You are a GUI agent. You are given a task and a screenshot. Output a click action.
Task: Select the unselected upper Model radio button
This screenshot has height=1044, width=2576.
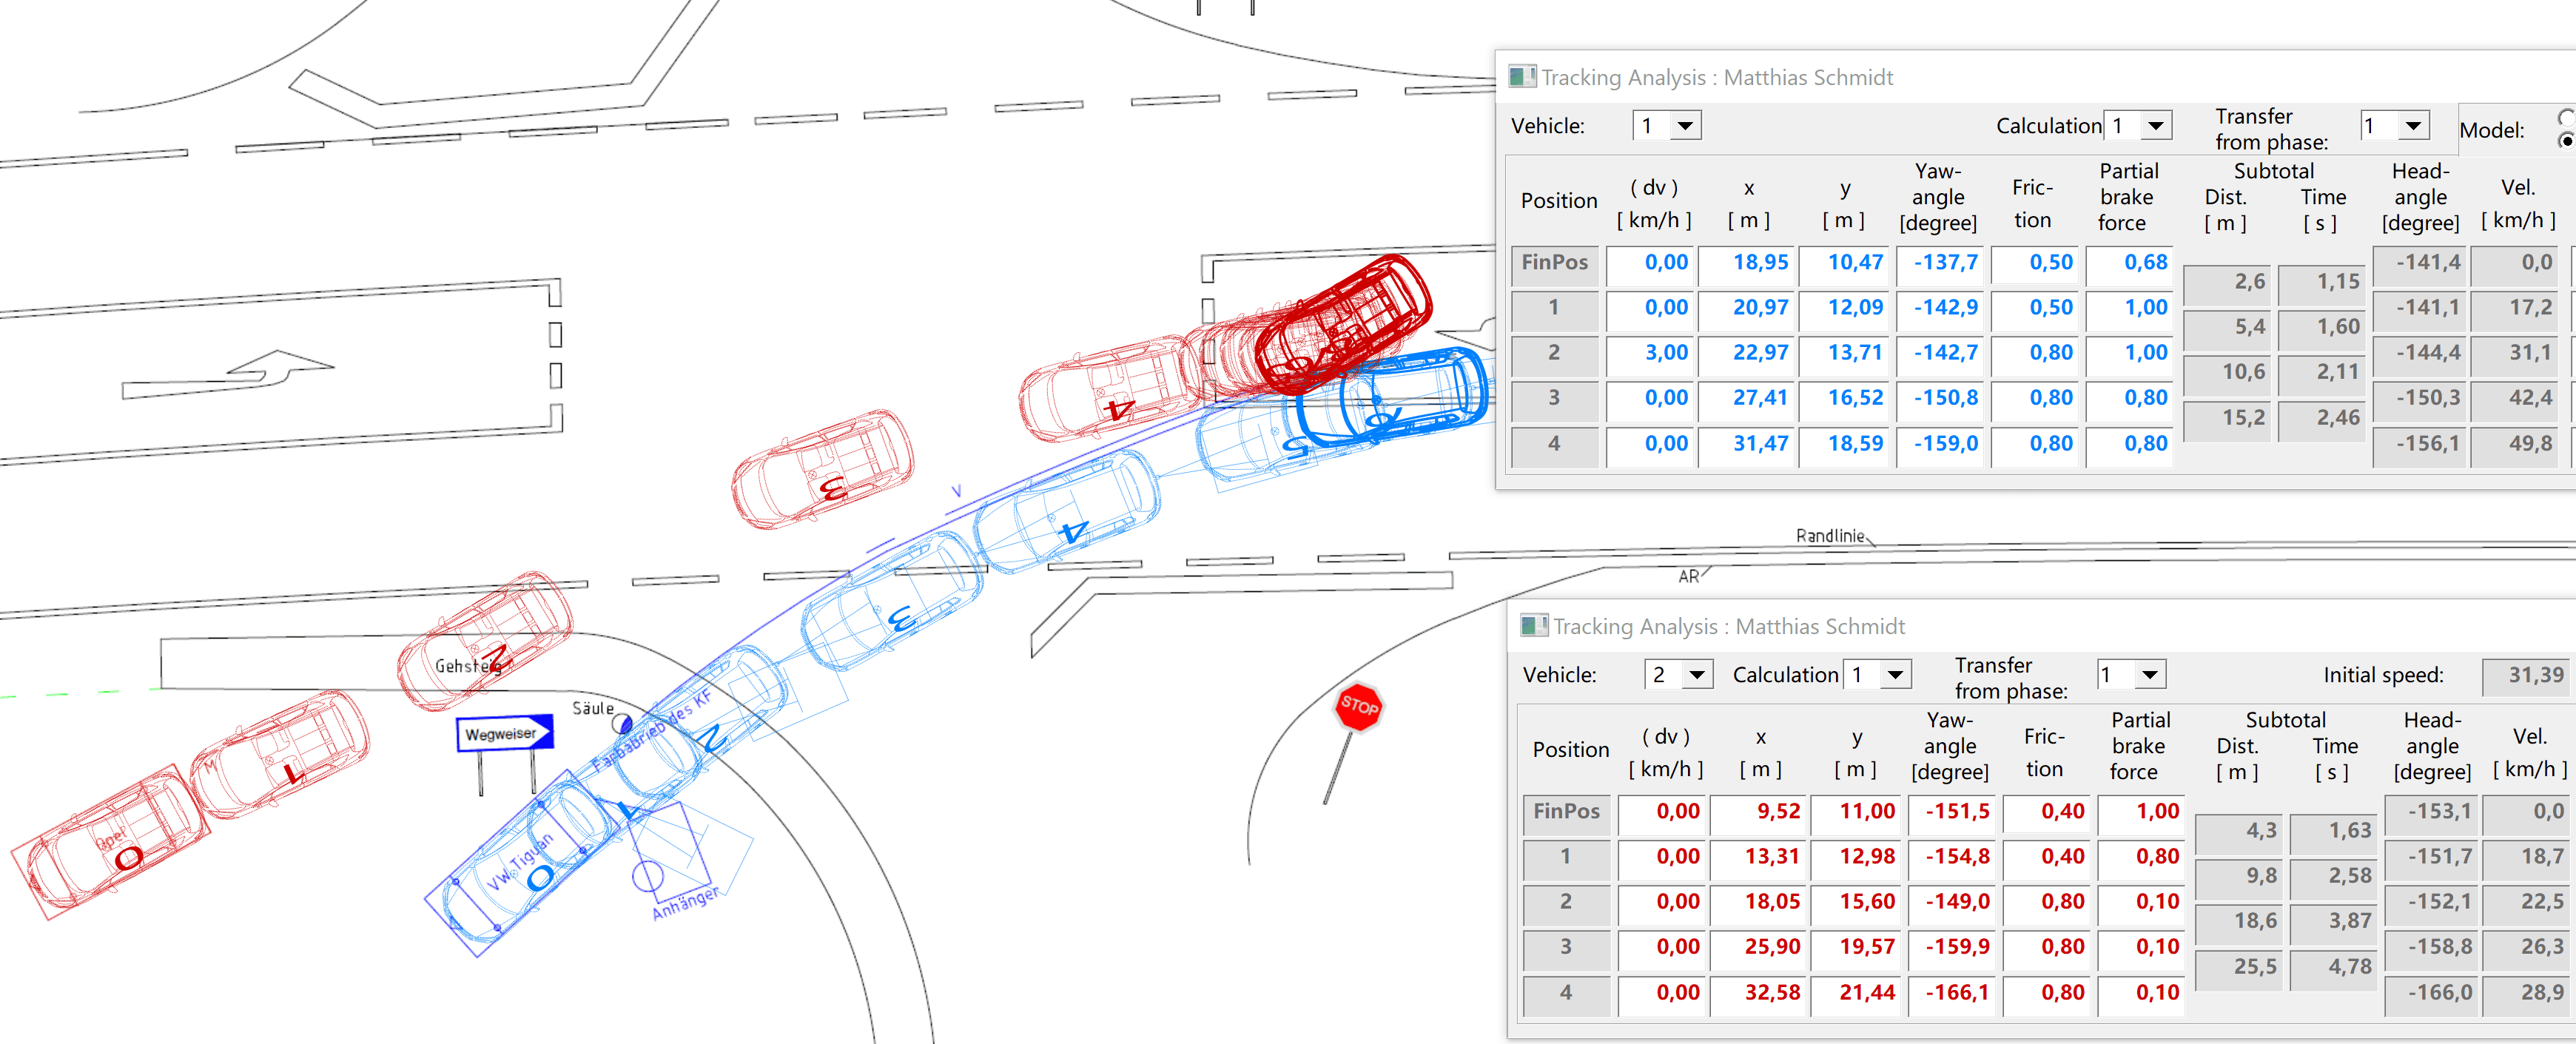(2567, 118)
